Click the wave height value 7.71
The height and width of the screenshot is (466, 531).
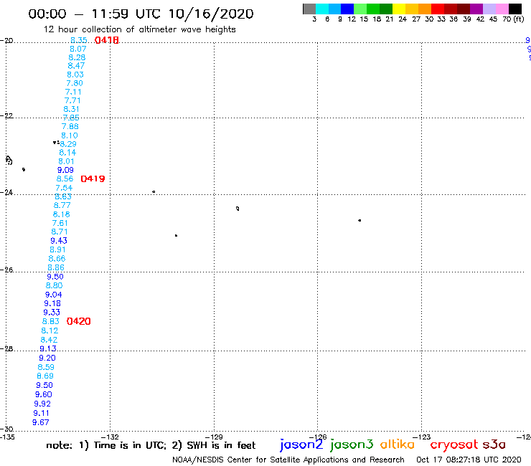tap(72, 100)
